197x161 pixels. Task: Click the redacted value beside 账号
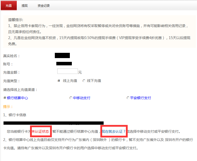[64, 64]
